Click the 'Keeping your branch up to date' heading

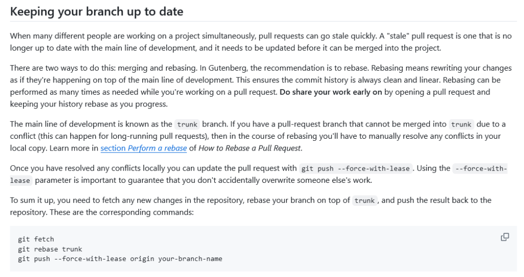97,11
